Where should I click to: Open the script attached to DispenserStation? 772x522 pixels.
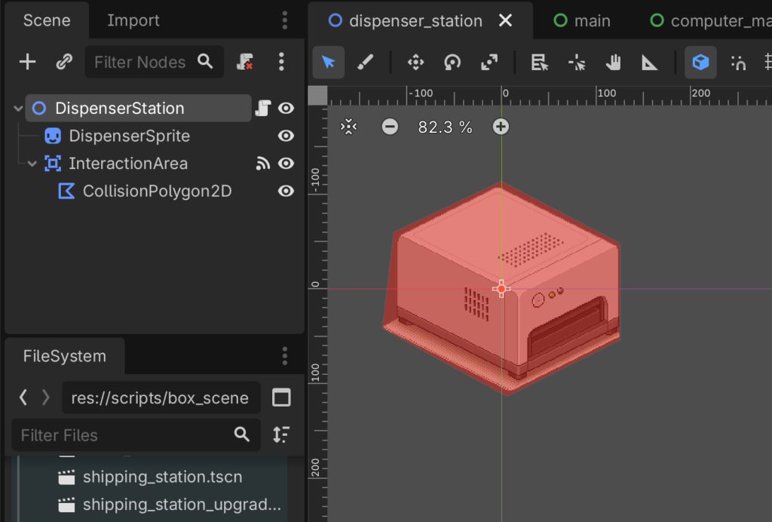(x=263, y=109)
